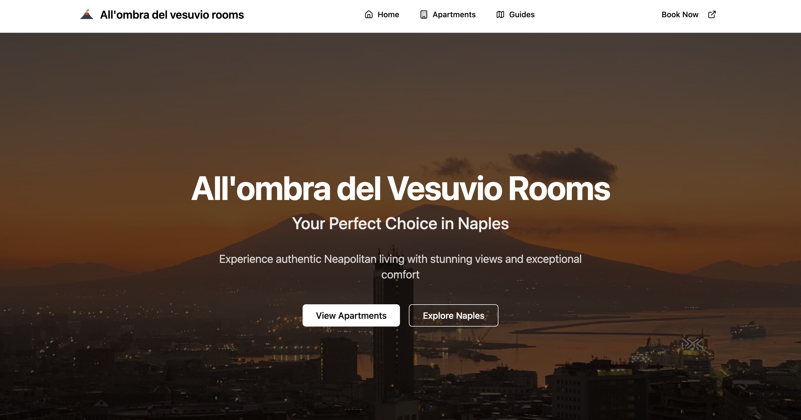Click the volcano logo icon
Screen dimensions: 801x420
coord(86,15)
